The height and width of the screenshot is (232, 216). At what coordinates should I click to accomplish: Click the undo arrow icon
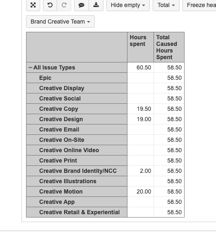pos(50,5)
